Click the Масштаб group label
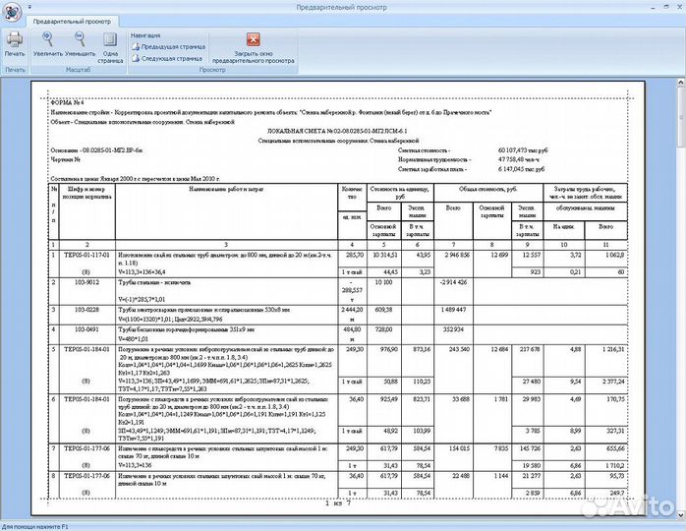Image resolution: width=686 pixels, height=531 pixels. [78, 70]
